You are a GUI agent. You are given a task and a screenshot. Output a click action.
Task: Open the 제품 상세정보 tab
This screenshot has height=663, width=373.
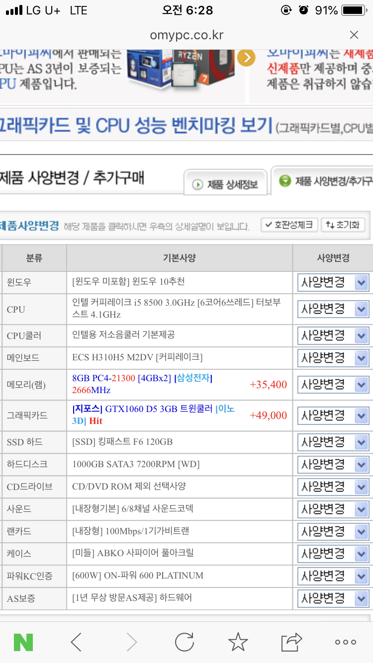tap(226, 183)
